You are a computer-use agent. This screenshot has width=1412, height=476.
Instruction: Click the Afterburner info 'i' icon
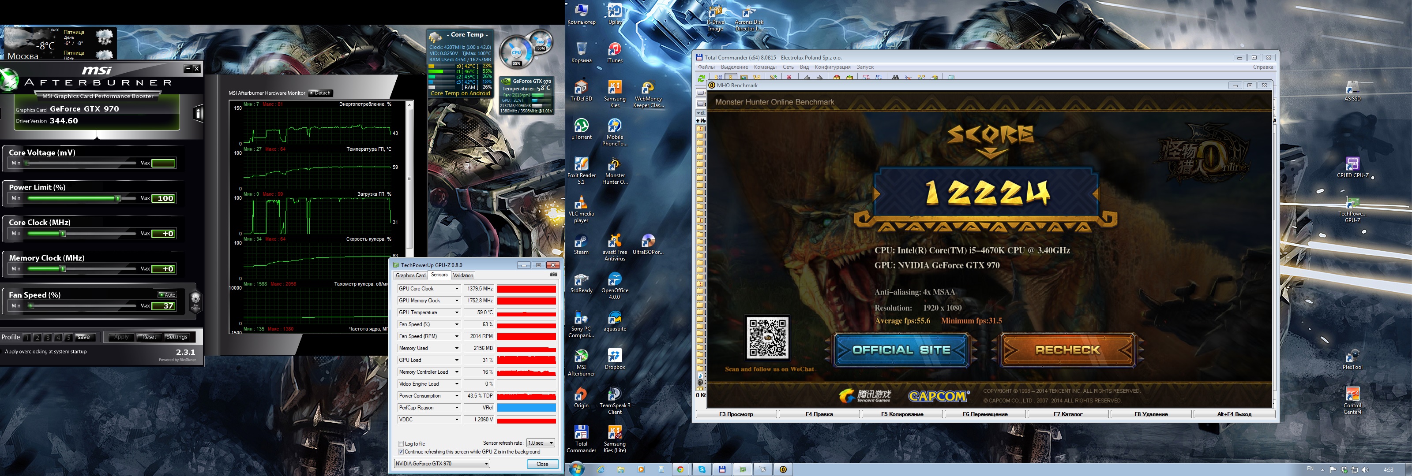coord(199,113)
